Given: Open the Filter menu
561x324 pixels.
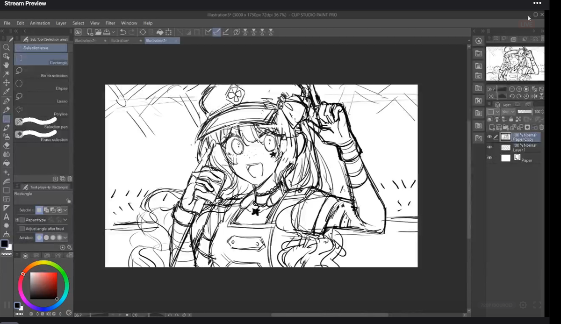Looking at the screenshot, I should pos(110,23).
